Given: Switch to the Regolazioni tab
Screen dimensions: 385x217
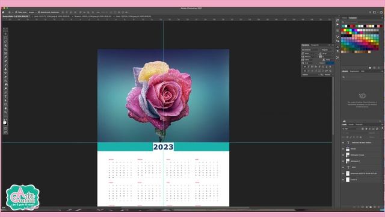Looking at the screenshot, I should pyautogui.click(x=354, y=71).
